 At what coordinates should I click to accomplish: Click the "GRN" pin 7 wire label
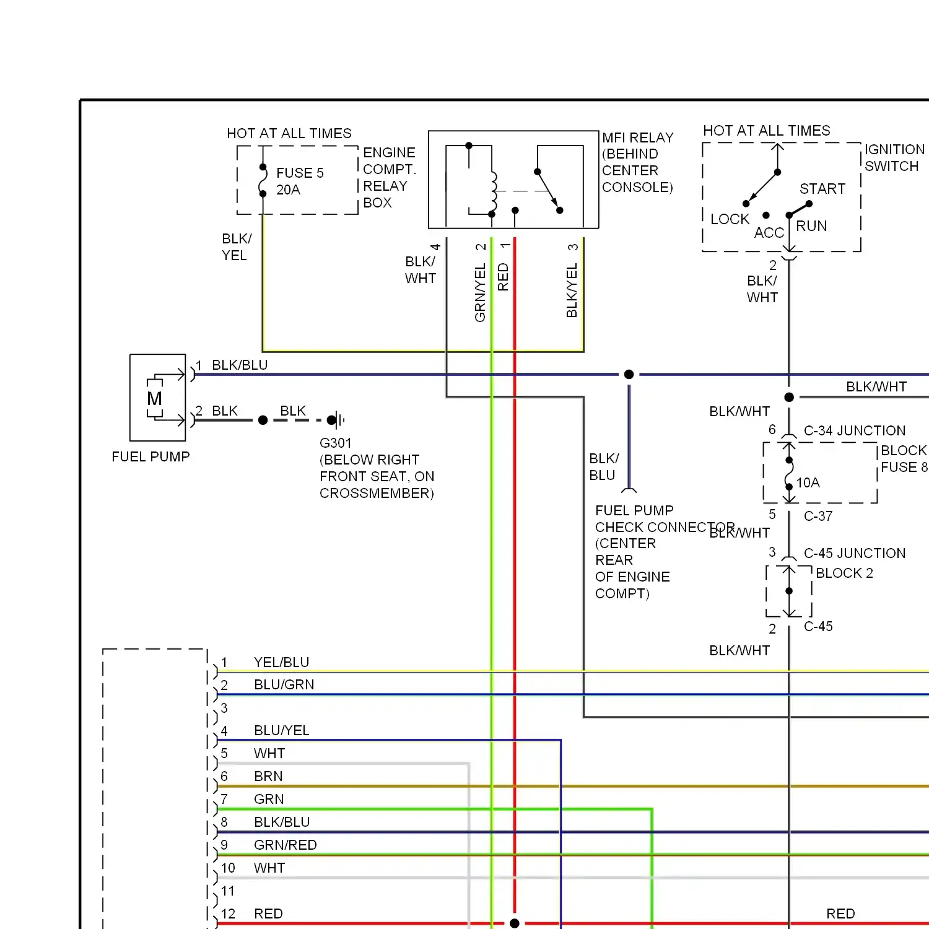click(268, 799)
